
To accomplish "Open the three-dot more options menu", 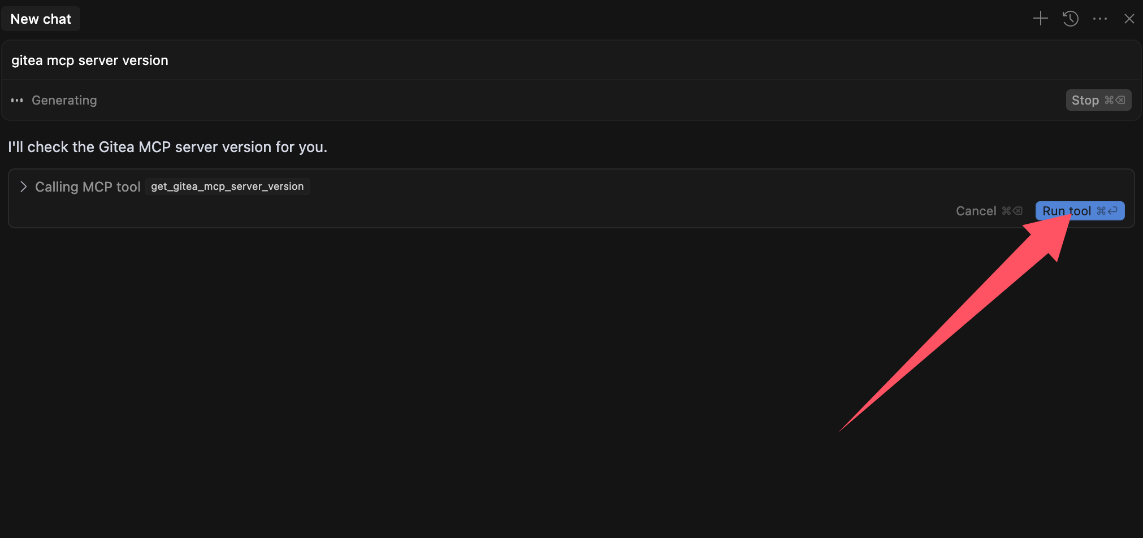I will tap(1100, 19).
